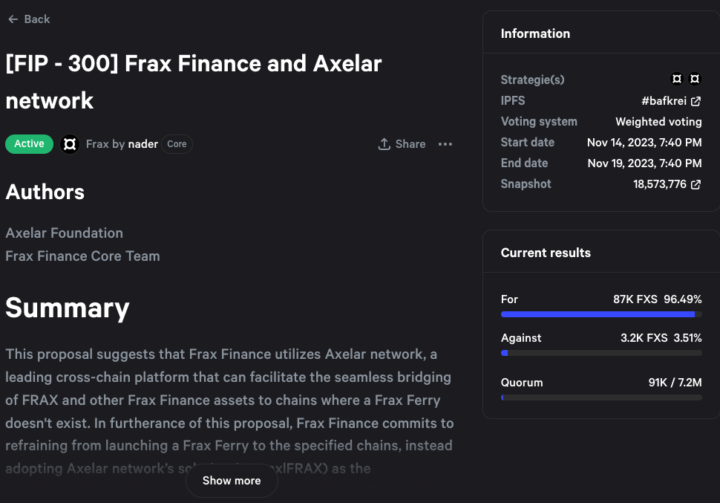
Task: Open the Frax space avatar icon
Action: click(70, 144)
